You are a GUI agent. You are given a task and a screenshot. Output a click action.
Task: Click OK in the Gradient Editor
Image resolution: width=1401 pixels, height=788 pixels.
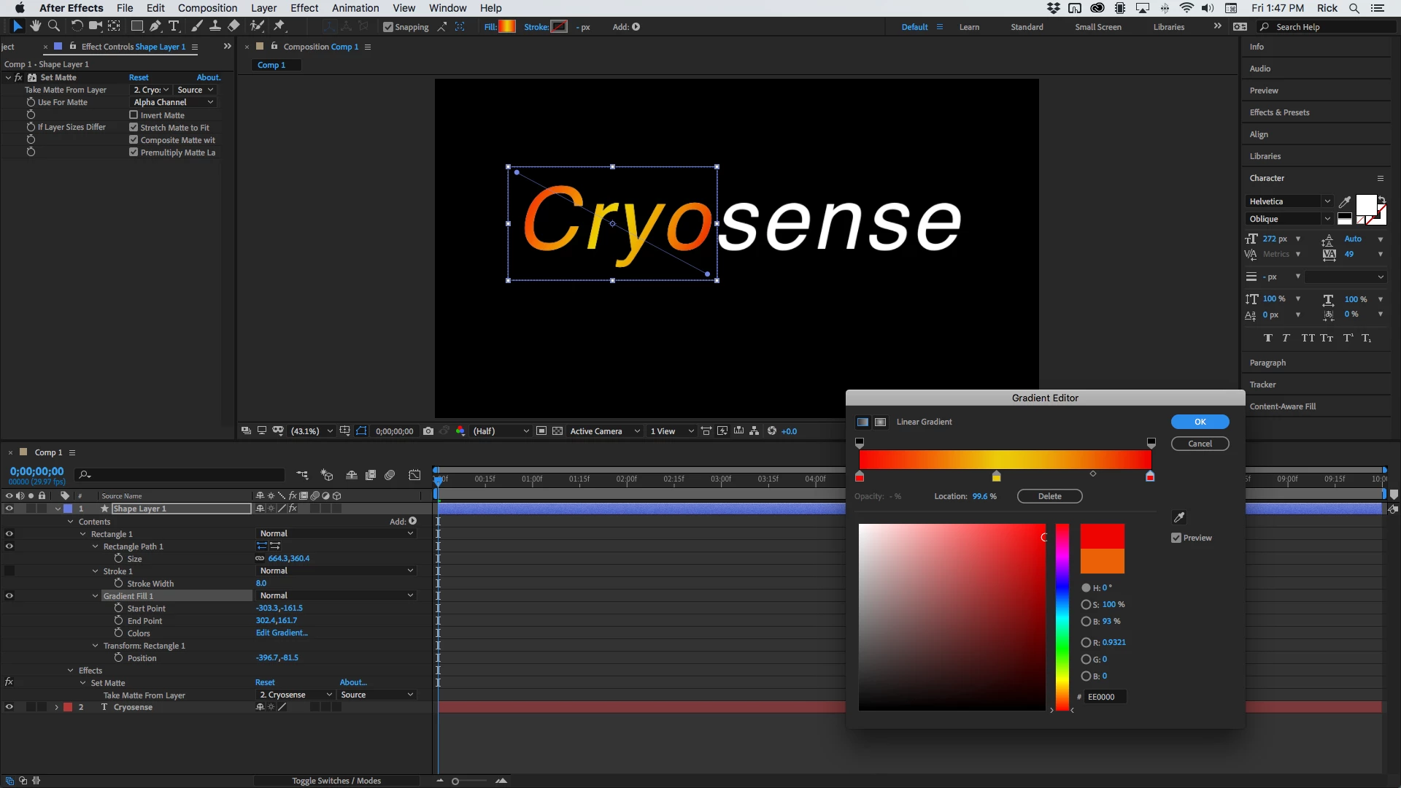pos(1200,422)
